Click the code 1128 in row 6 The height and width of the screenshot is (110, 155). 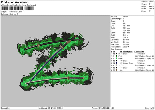(x=137, y=66)
